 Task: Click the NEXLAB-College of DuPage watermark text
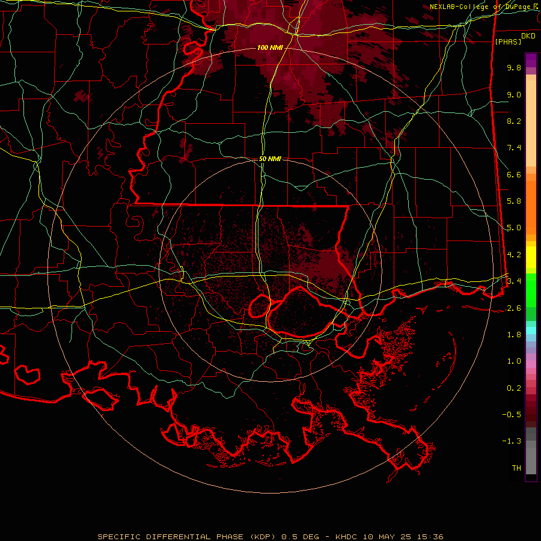pyautogui.click(x=484, y=7)
